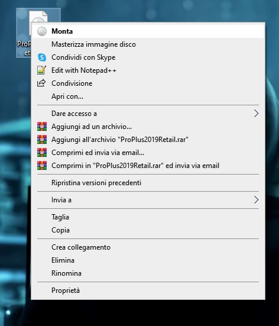Choose Condividi con Skype

coord(148,57)
